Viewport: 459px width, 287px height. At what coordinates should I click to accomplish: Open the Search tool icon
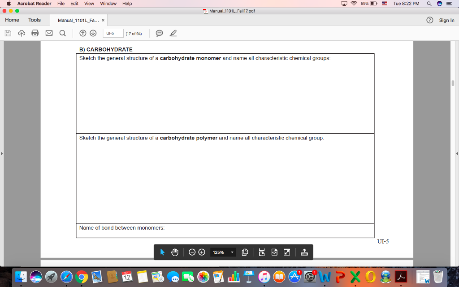coord(62,33)
